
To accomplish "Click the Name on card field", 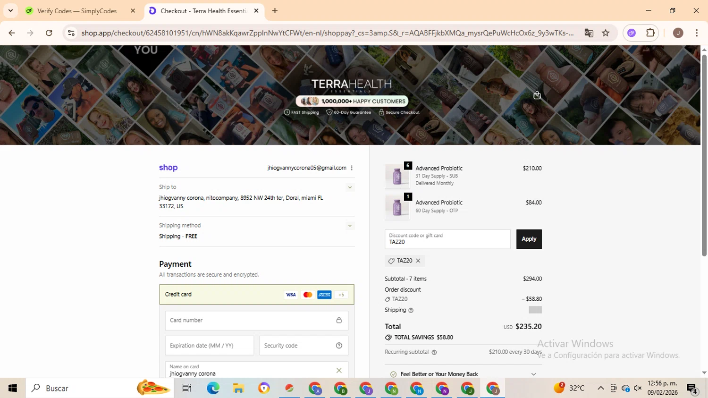I will [x=257, y=370].
